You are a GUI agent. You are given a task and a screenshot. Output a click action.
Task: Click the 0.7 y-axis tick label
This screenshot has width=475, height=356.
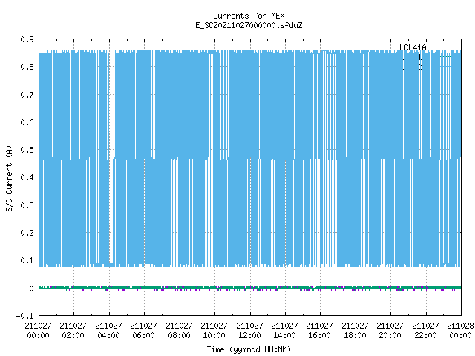(27, 95)
